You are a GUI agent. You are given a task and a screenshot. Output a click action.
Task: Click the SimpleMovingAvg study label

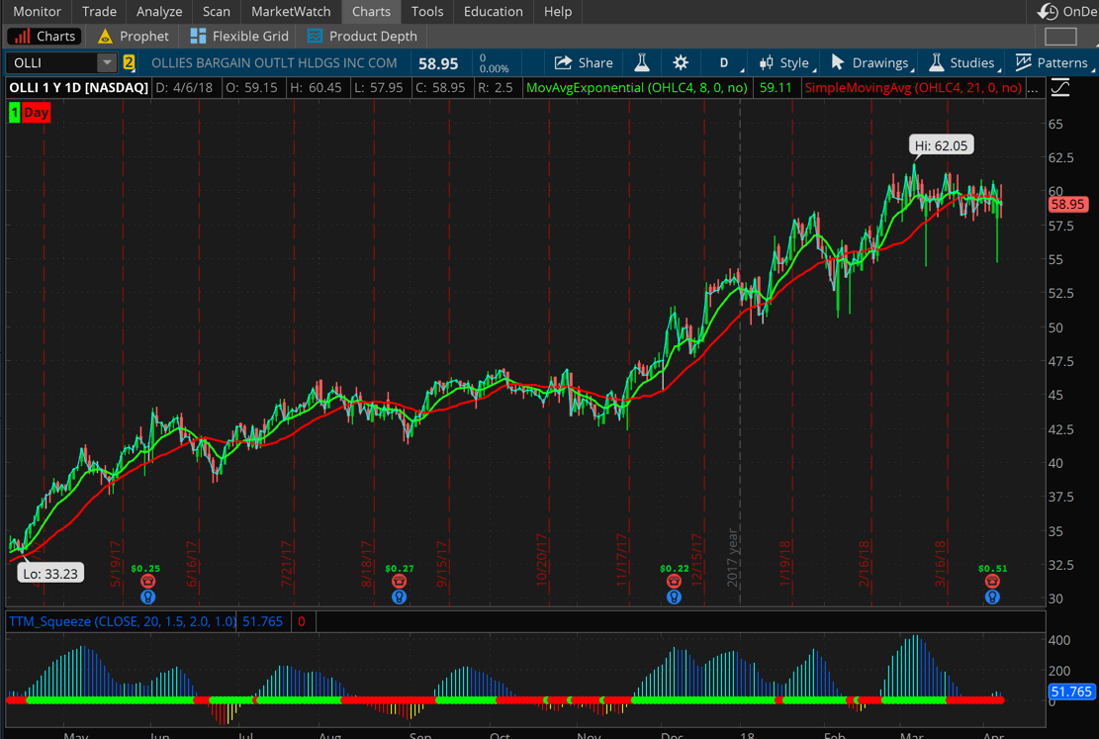pos(913,88)
